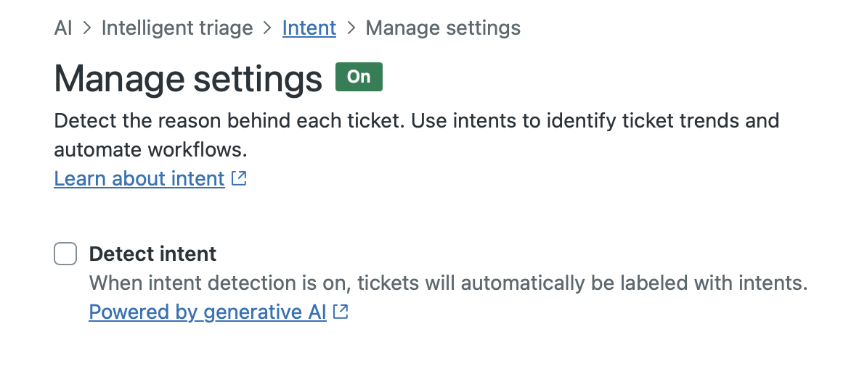Navigate back to the Intent breadcrumb link
The width and height of the screenshot is (867, 387).
point(309,28)
